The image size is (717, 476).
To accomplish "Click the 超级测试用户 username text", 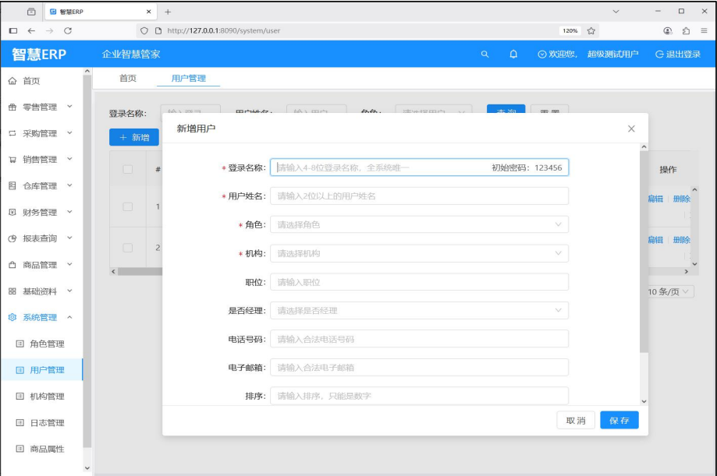I will coord(612,55).
